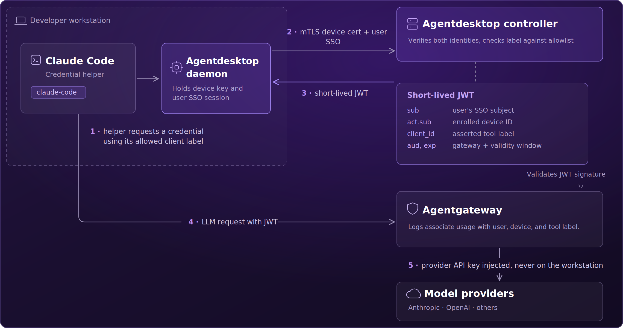Viewport: 623px width, 328px height.
Task: Click the Agentgateway title
Action: click(462, 210)
